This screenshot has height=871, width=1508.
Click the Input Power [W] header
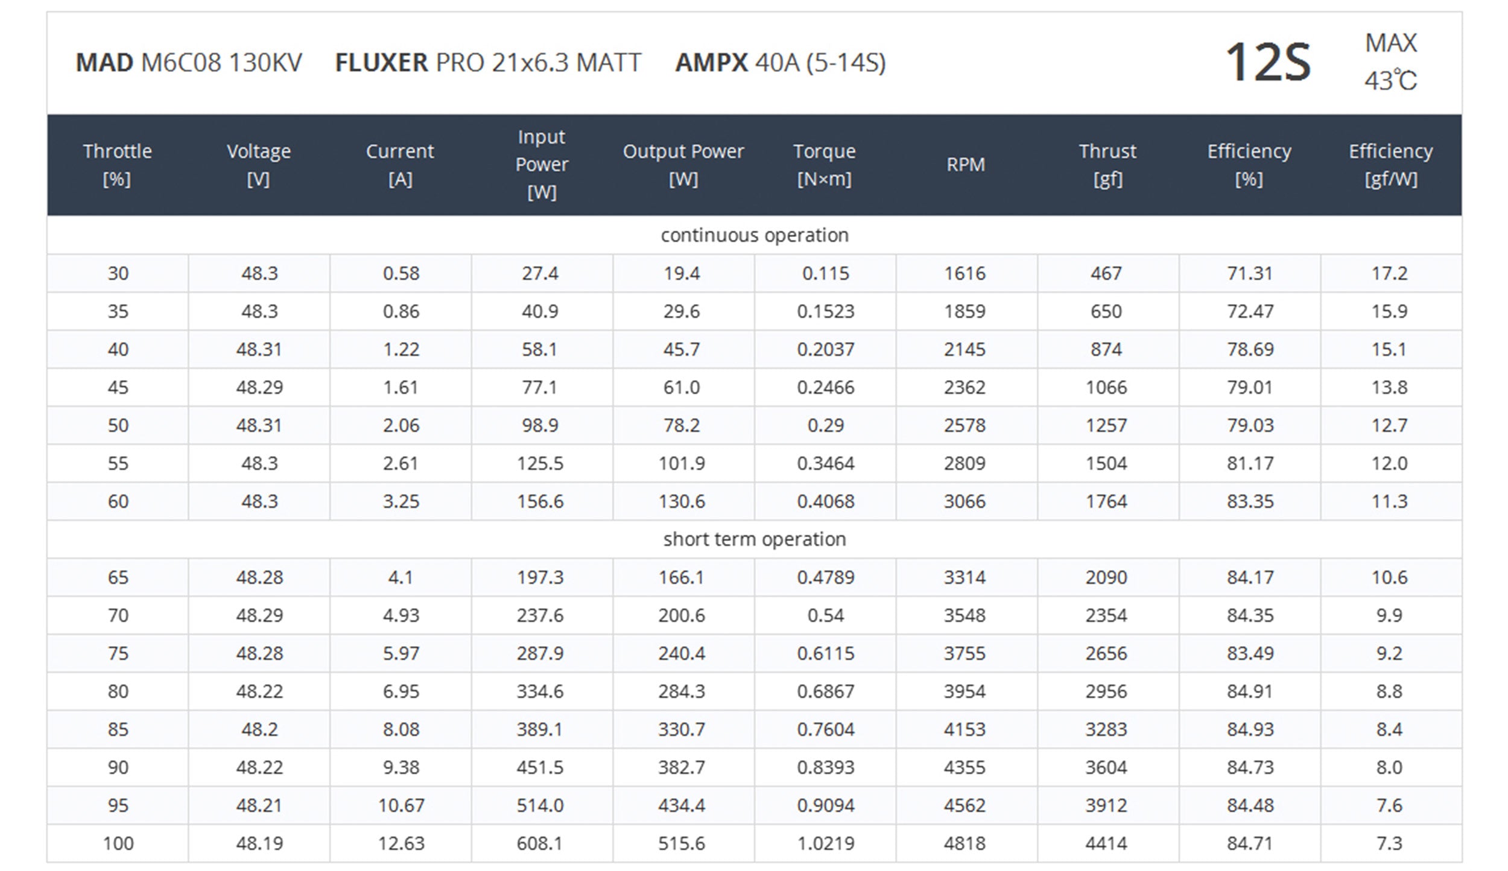(x=542, y=165)
